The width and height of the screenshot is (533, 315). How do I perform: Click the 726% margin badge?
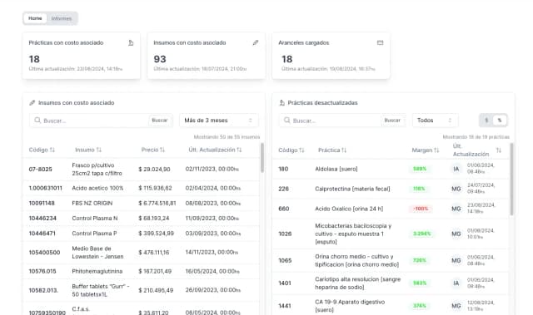[x=420, y=260]
